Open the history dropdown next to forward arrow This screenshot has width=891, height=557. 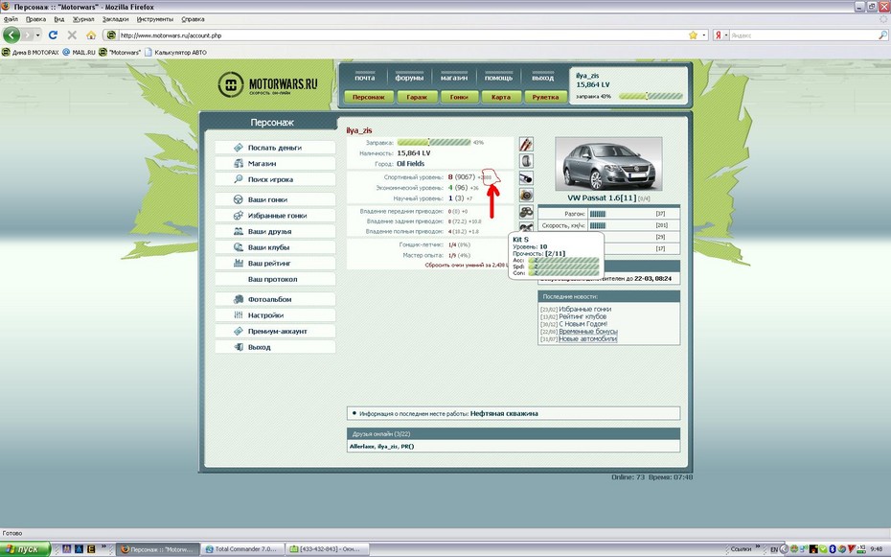click(38, 35)
